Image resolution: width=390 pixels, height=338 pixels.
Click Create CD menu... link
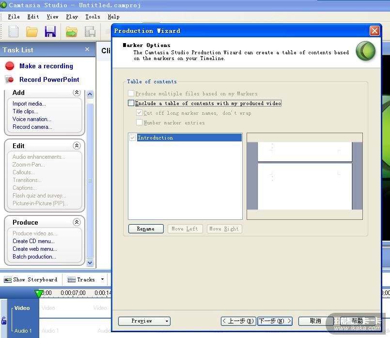33,241
